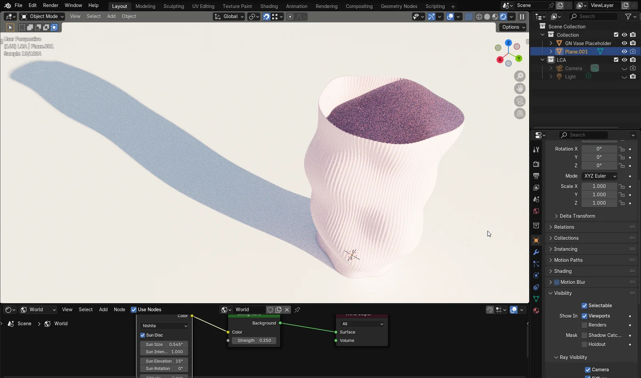Switch to the Shading workspace tab
Viewport: 641px width, 378px height.
pos(269,6)
